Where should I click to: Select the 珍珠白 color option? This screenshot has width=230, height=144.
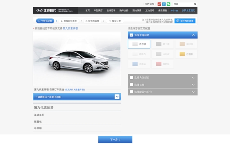139,54
